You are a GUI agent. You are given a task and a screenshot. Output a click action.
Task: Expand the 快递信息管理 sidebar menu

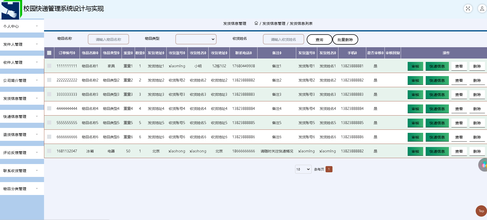[x=22, y=116]
